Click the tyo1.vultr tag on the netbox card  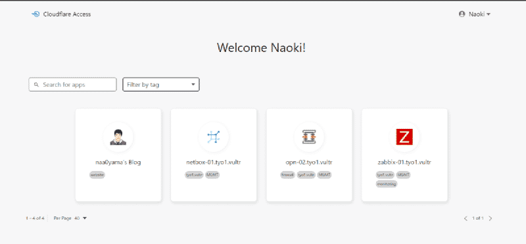[194, 175]
